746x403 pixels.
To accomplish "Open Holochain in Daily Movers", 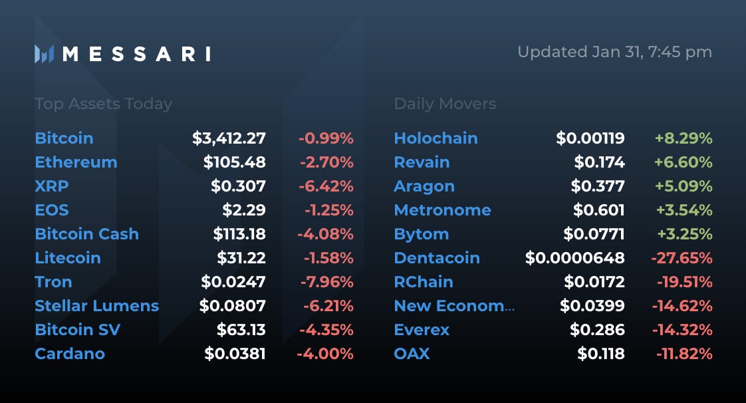I will coord(435,138).
